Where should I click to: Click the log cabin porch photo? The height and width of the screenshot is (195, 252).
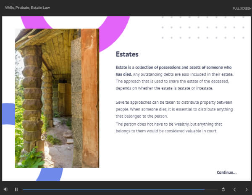coord(57,98)
